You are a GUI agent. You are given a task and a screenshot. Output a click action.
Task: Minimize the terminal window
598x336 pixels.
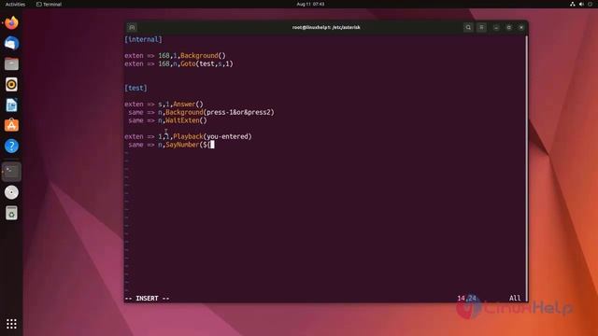tap(496, 27)
